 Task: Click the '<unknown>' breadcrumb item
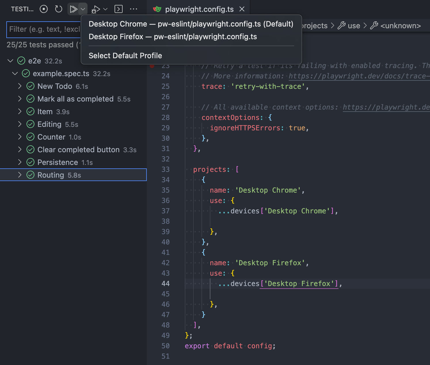pyautogui.click(x=400, y=26)
